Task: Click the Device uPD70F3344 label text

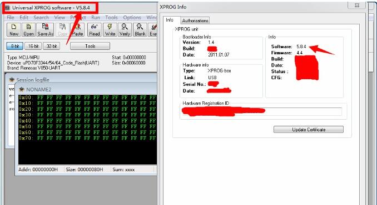Action: (53, 63)
